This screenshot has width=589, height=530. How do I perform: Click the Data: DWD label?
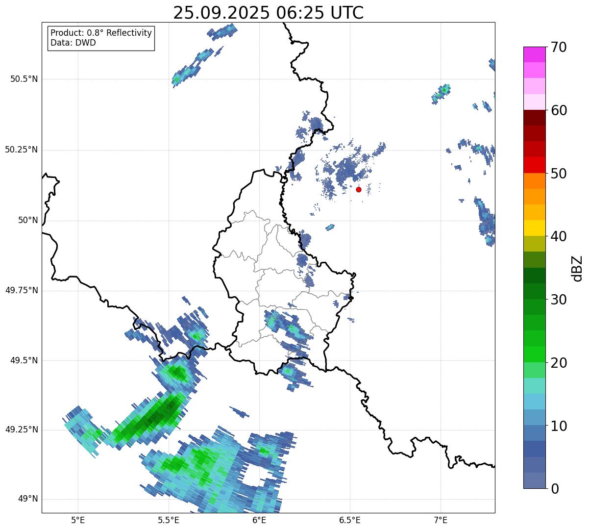coord(73,43)
